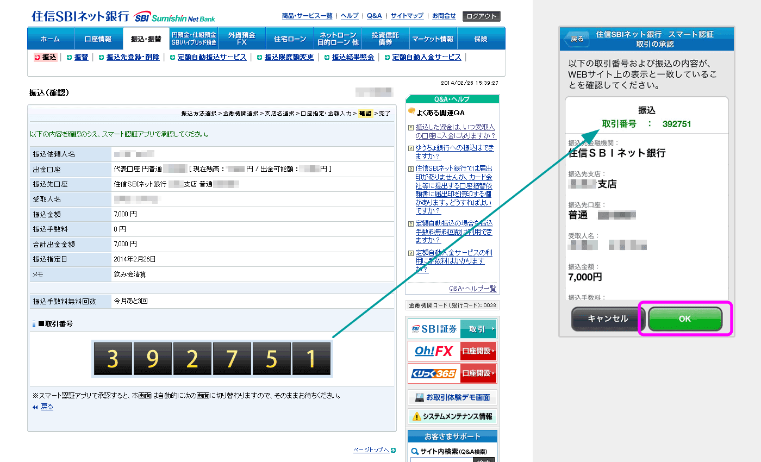Open 振込結果照会 submenu link
The image size is (761, 462).
tap(353, 57)
